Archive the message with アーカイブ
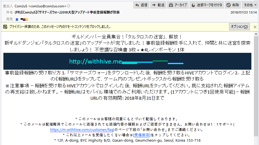259x145 pixels. click(x=178, y=5)
